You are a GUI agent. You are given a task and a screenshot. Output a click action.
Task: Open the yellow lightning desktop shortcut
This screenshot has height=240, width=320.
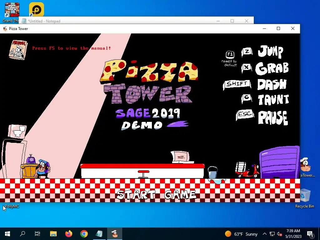click(37, 10)
